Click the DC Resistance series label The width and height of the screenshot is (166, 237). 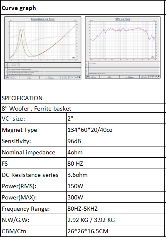pyautogui.click(x=30, y=175)
